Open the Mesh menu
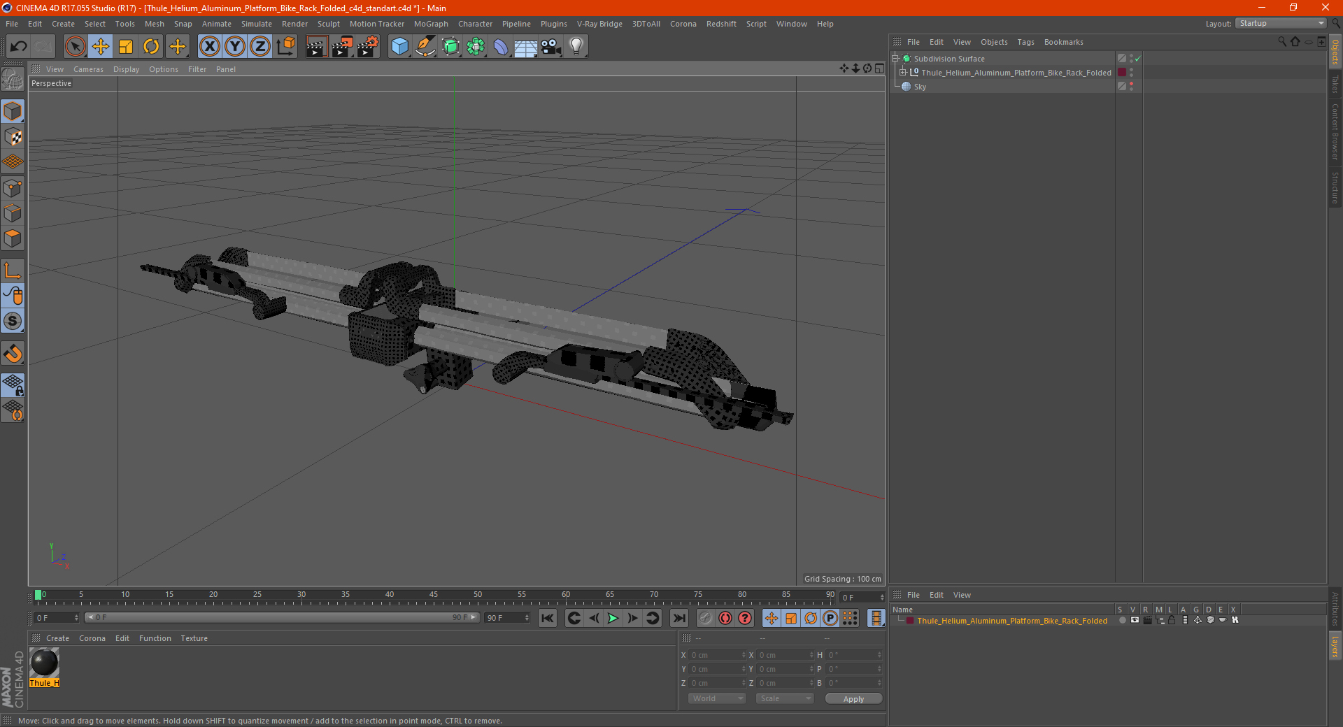Screen dimensions: 1343x727 point(154,24)
